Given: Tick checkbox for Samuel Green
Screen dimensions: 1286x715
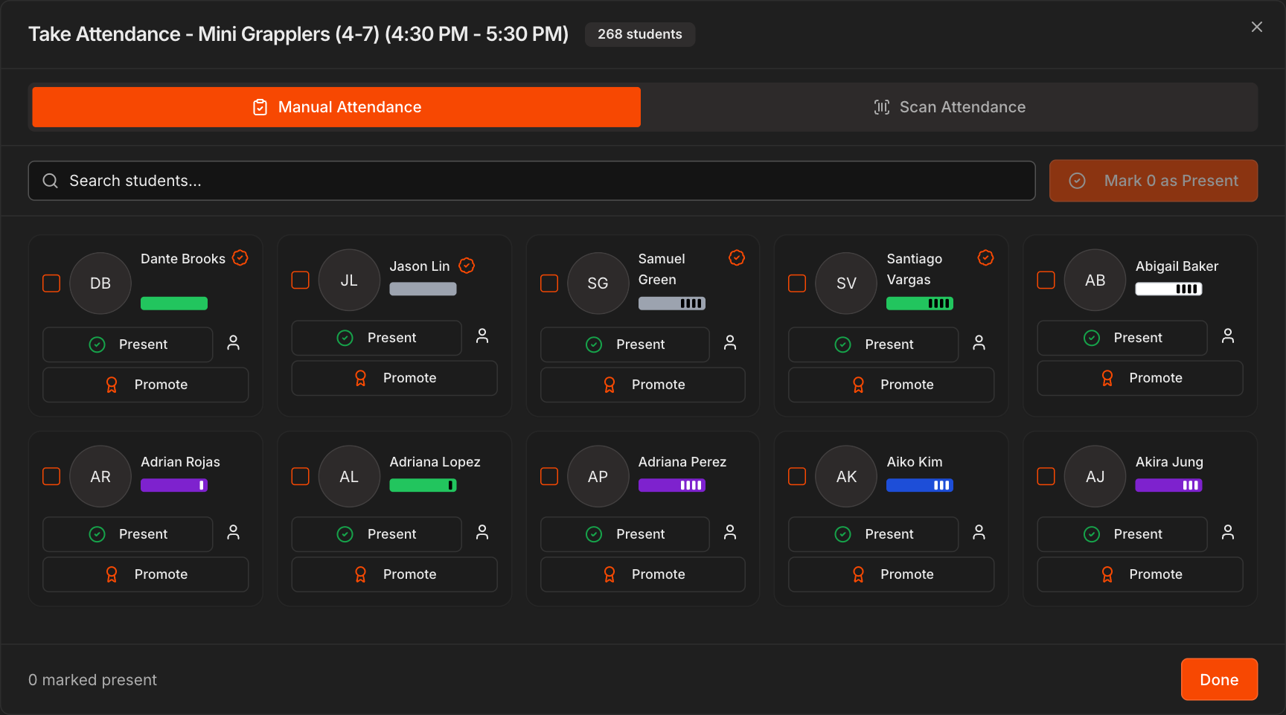Looking at the screenshot, I should click(549, 283).
